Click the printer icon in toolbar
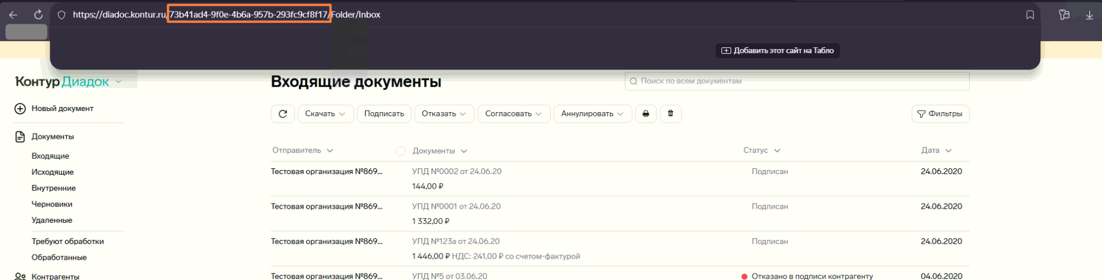 (x=646, y=114)
